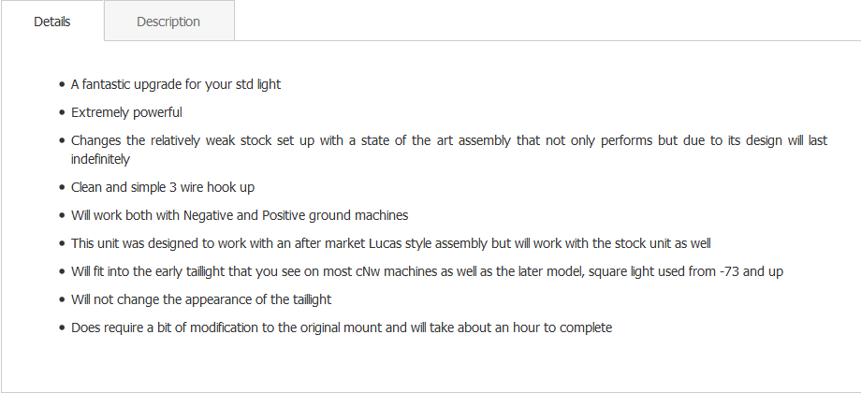Click the bullet dot before 'Extremely powerful'
This screenshot has height=393, width=861.
tap(62, 112)
